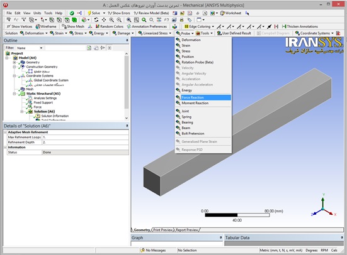Open the Edit menu
Image resolution: width=347 pixels, height=255 pixels.
(18, 13)
